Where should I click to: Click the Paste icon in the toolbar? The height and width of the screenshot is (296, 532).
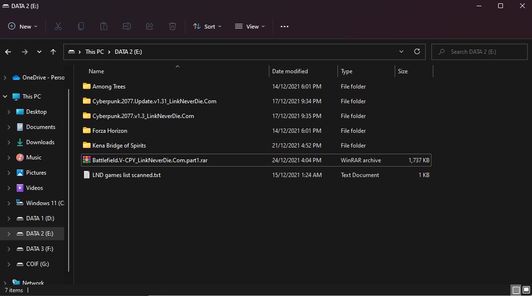104,26
